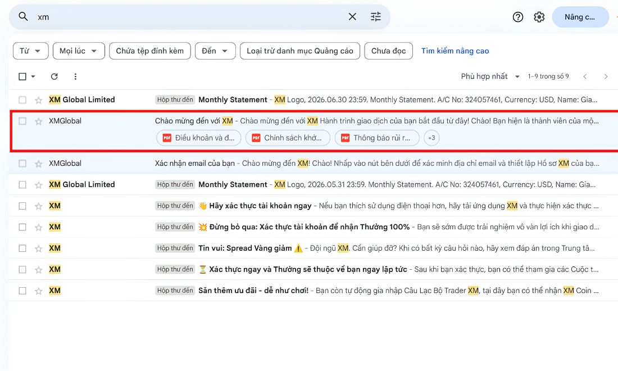Click the Nâng c... upgrade button

tap(580, 17)
